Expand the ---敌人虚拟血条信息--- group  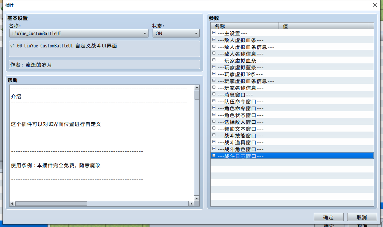pos(214,46)
